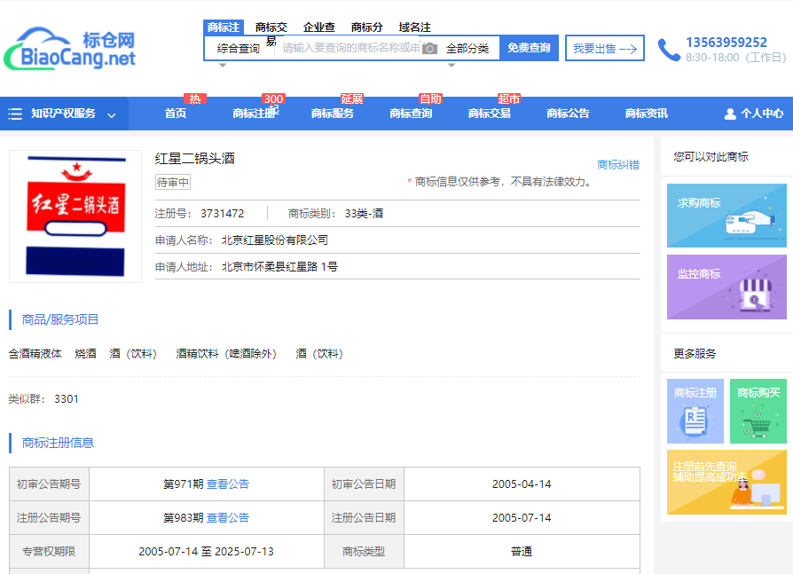Click the 红星二锅头酒 title text
The image size is (793, 574).
tap(195, 159)
